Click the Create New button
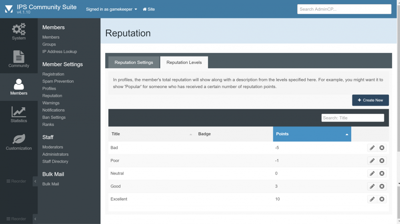 [370, 100]
